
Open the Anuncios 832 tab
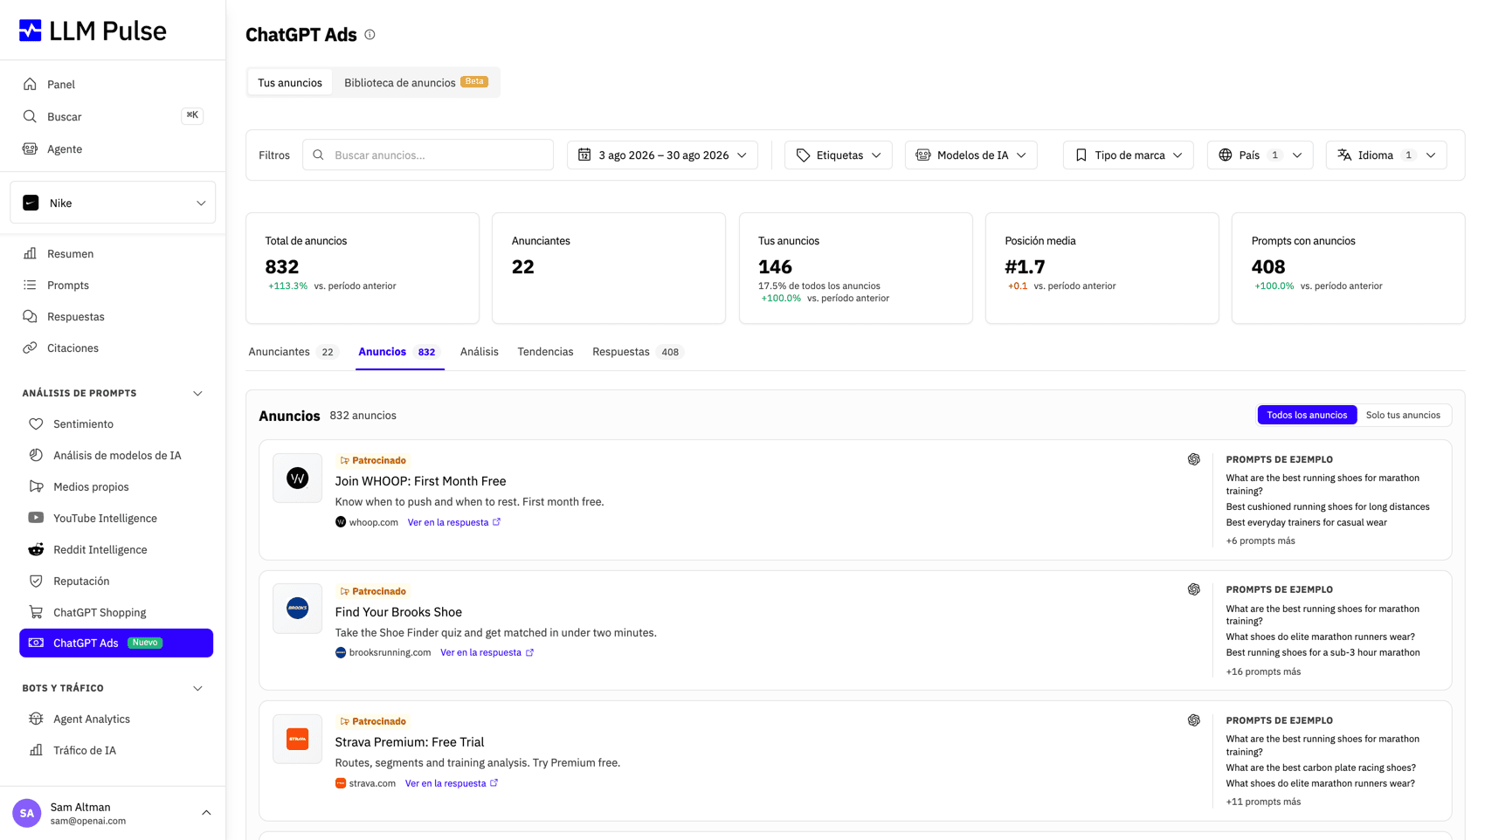coord(399,352)
